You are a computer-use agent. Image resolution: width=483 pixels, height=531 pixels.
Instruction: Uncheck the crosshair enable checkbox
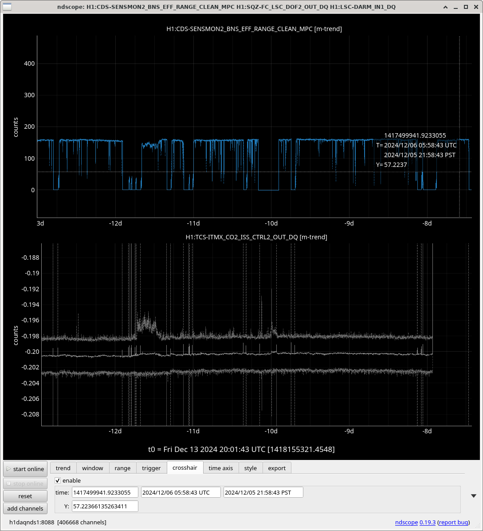58,480
